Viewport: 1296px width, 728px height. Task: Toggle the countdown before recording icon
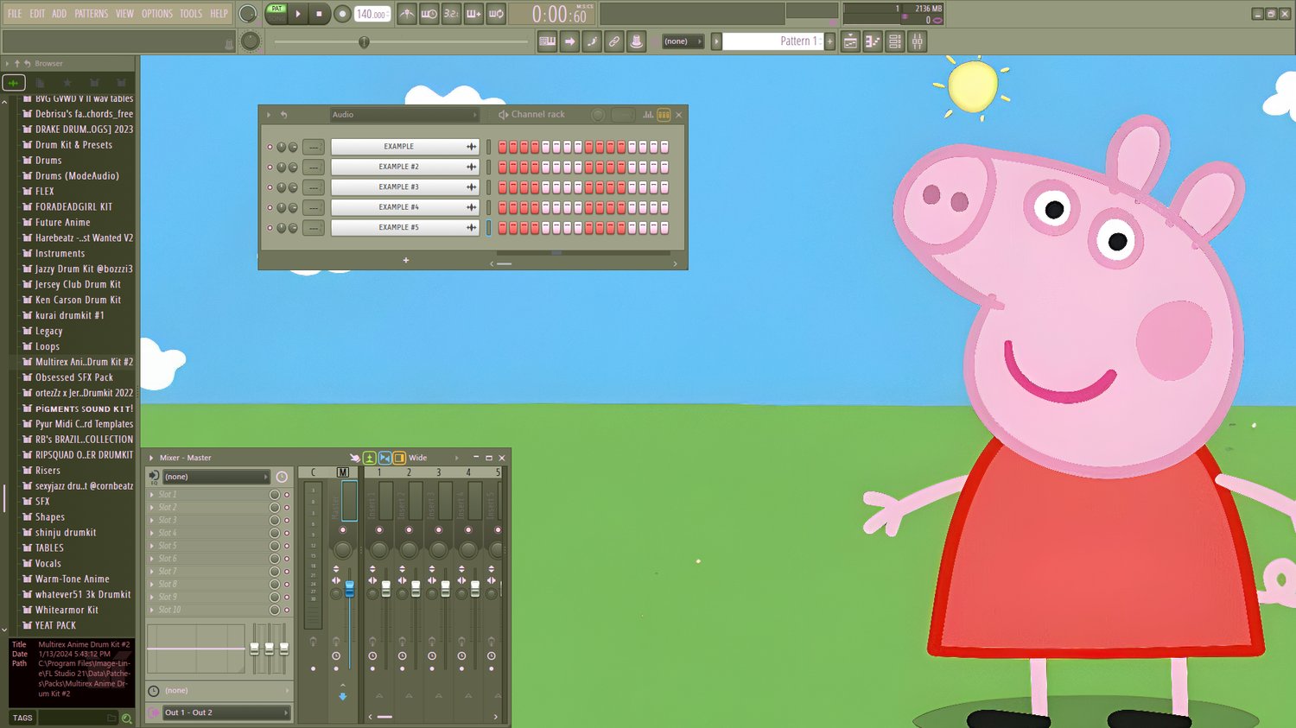coord(451,14)
